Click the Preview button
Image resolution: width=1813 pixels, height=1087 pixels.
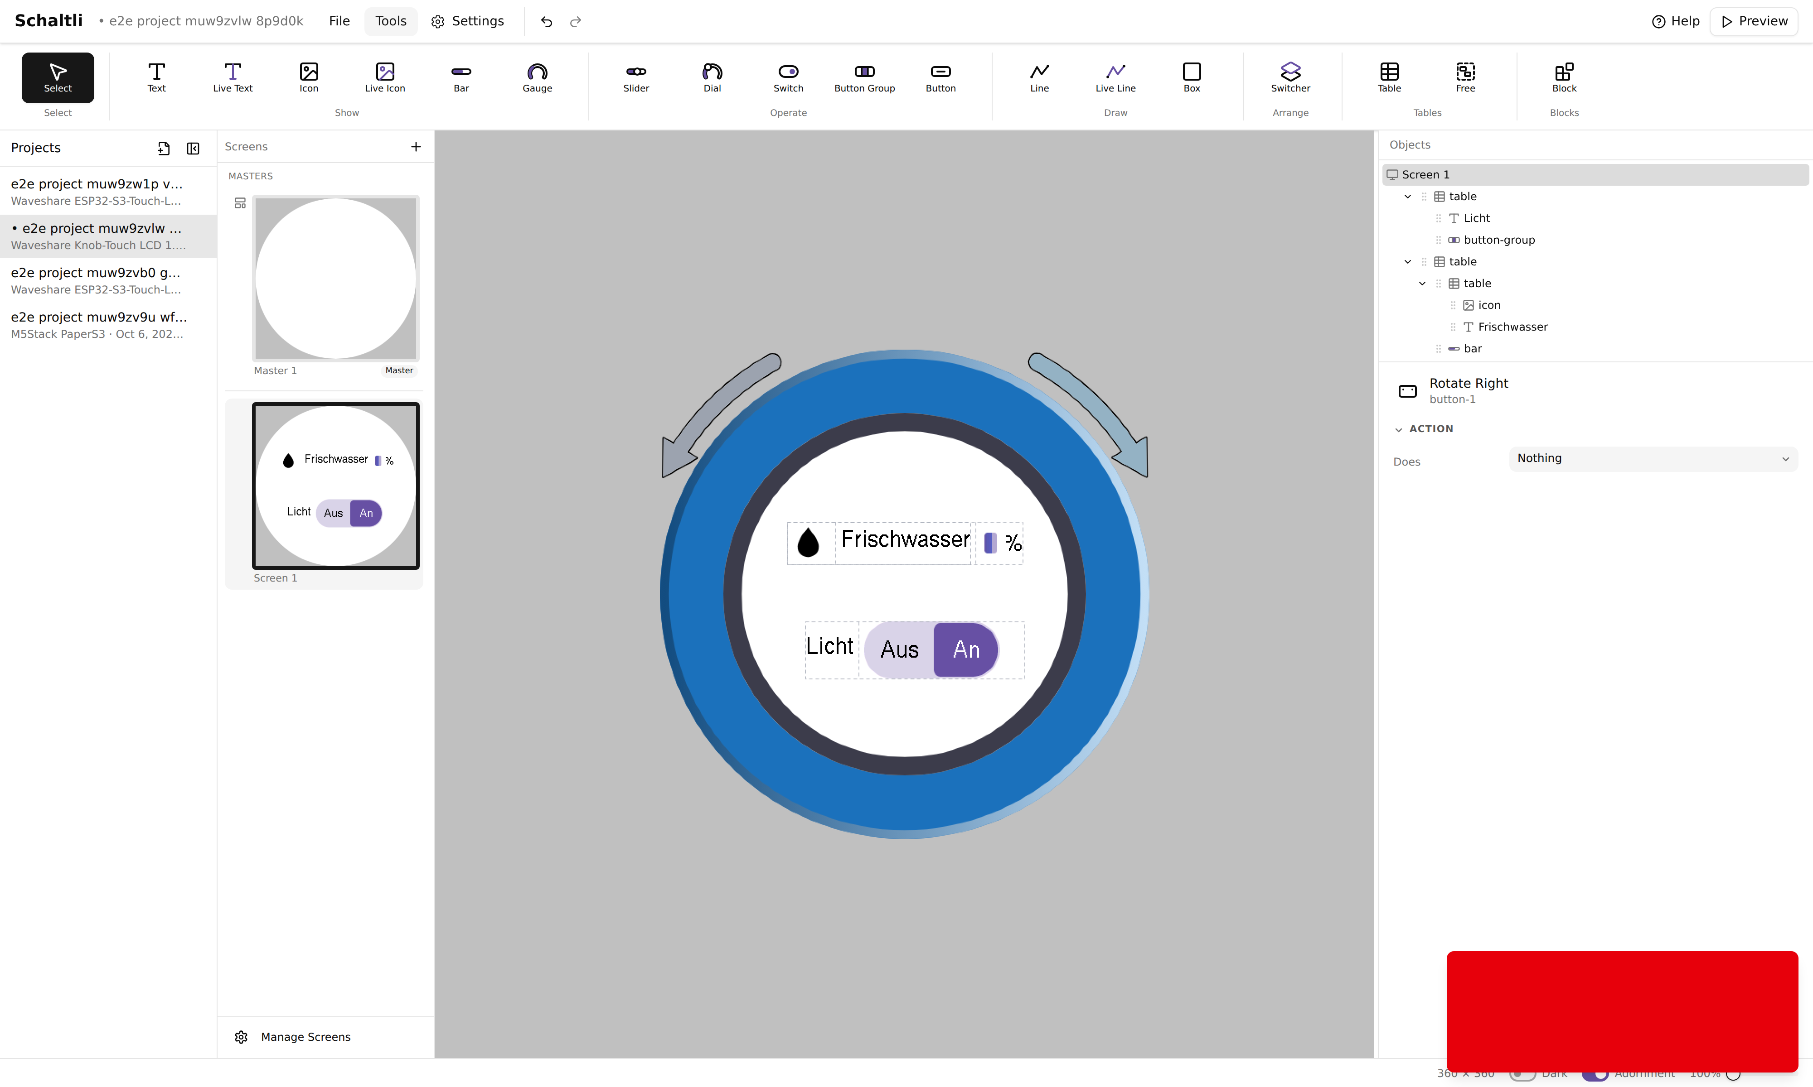click(x=1754, y=21)
